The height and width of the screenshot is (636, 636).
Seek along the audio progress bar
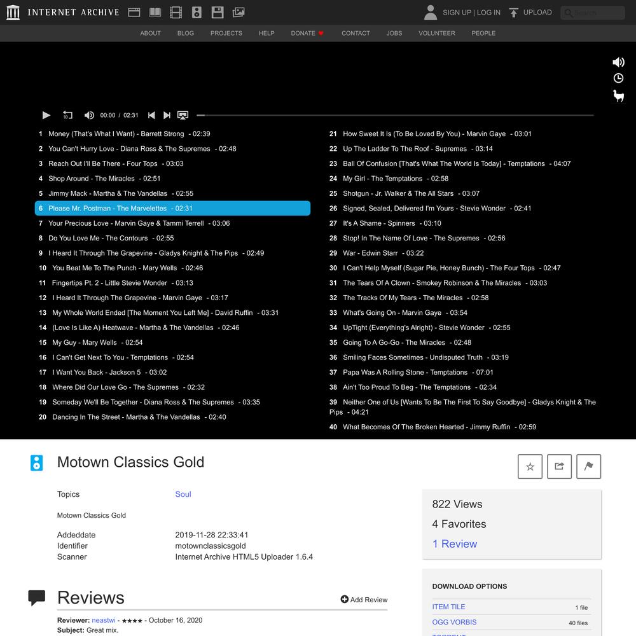(395, 115)
